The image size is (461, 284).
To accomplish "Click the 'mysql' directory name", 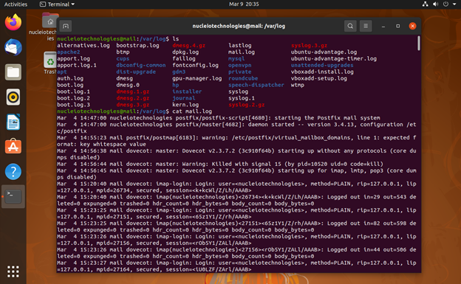I will (236, 59).
